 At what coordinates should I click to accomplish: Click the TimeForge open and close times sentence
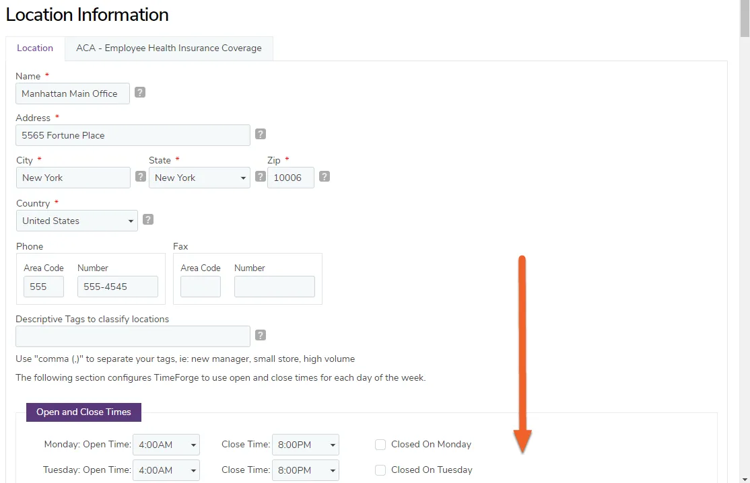pyautogui.click(x=221, y=378)
